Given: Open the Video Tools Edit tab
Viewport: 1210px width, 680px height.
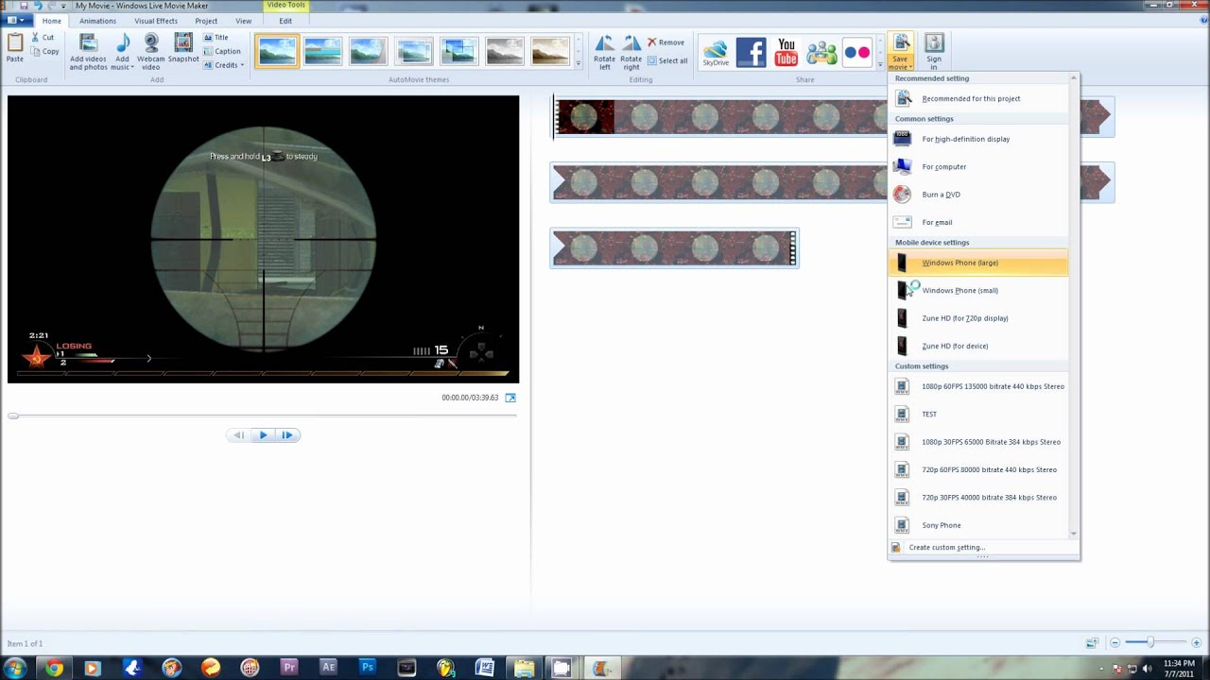Looking at the screenshot, I should (x=285, y=21).
